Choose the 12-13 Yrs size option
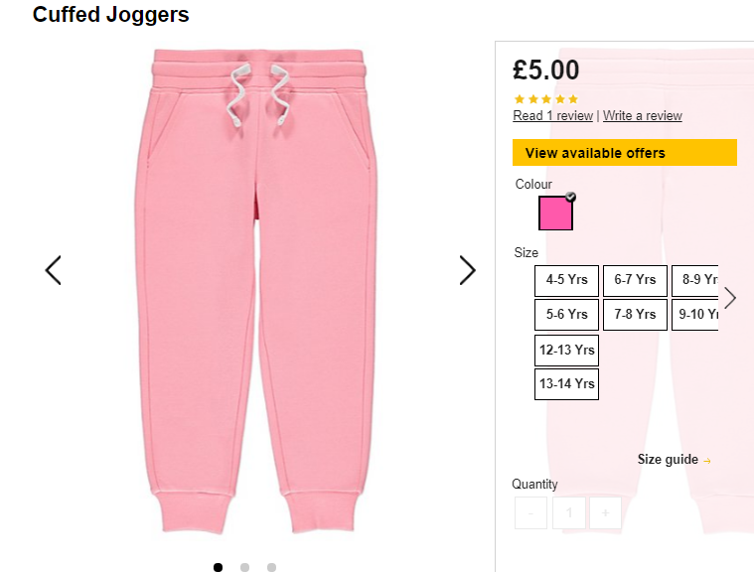Viewport: 754px width, 572px height. click(x=566, y=351)
